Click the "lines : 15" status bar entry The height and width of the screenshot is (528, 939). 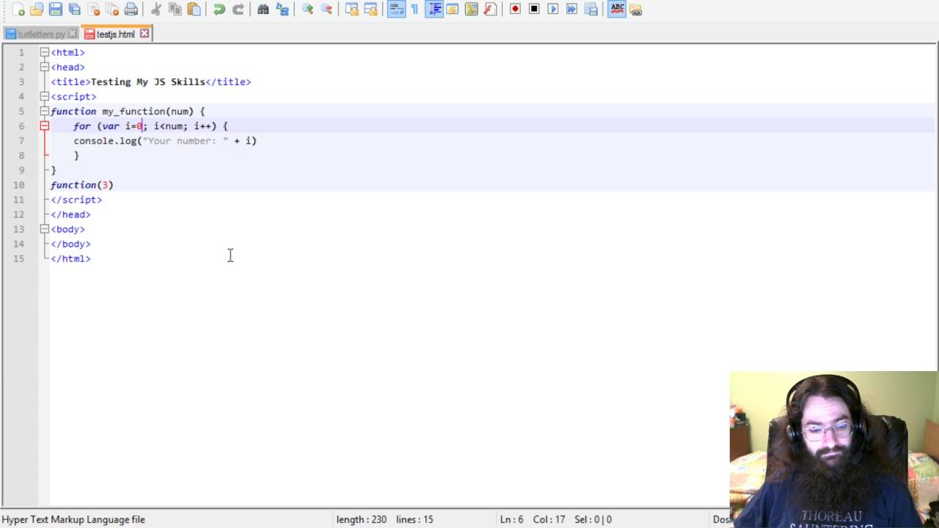pyautogui.click(x=414, y=519)
